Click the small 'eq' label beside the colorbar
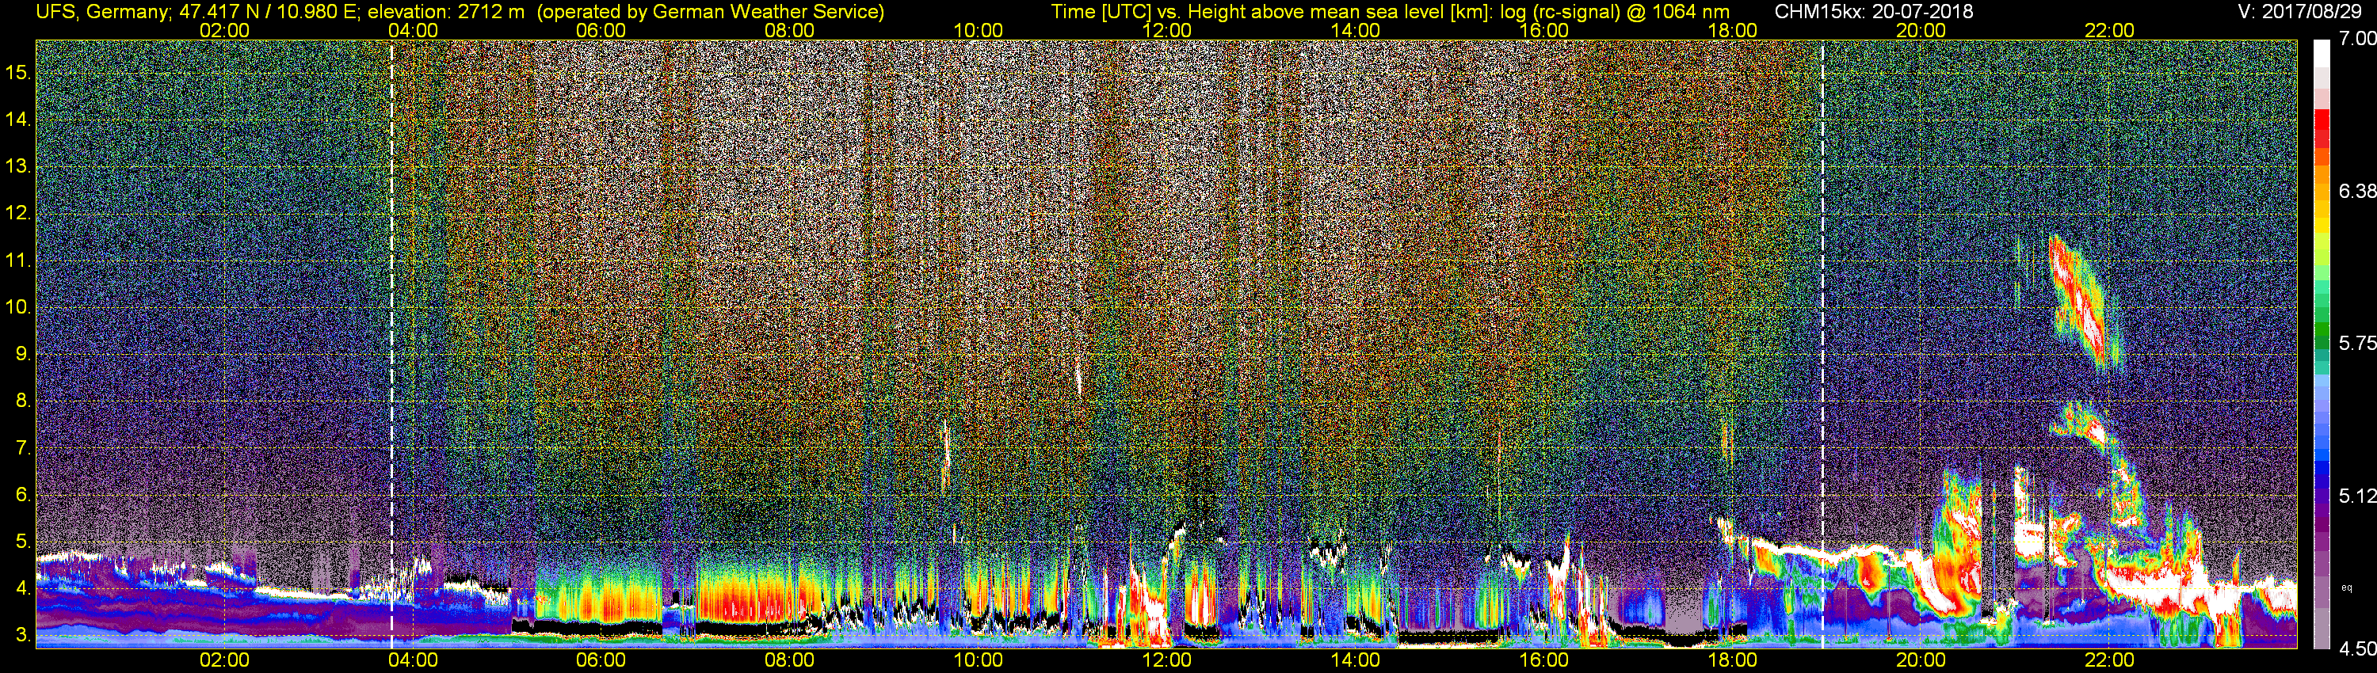 [2348, 587]
